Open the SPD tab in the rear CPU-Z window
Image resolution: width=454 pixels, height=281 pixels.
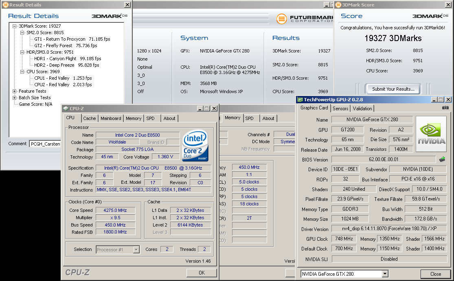coord(249,118)
